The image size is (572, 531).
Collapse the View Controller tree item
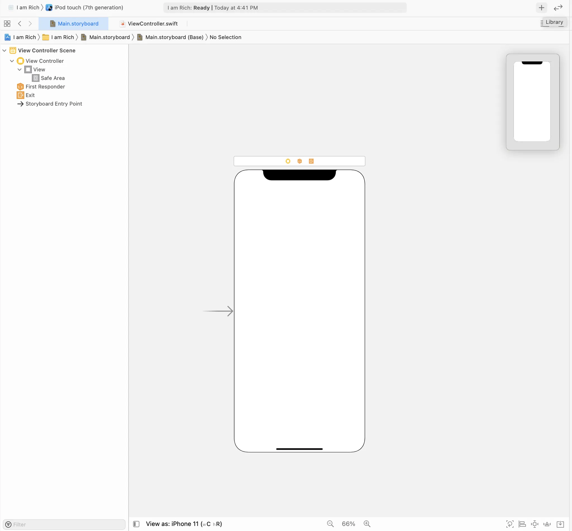(12, 61)
